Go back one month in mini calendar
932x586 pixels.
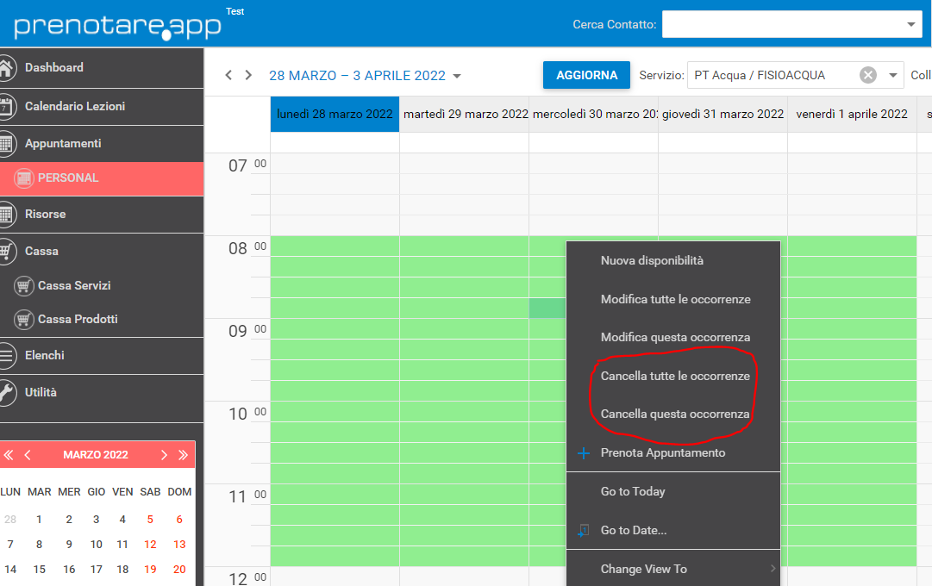(x=28, y=455)
